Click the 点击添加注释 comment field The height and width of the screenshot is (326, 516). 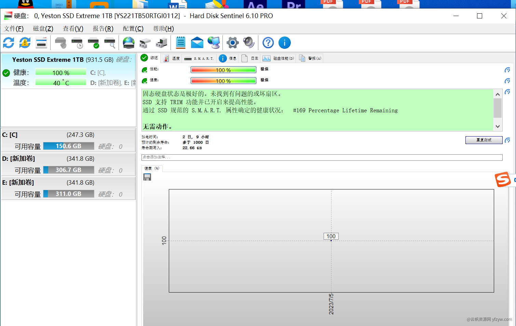(322, 157)
